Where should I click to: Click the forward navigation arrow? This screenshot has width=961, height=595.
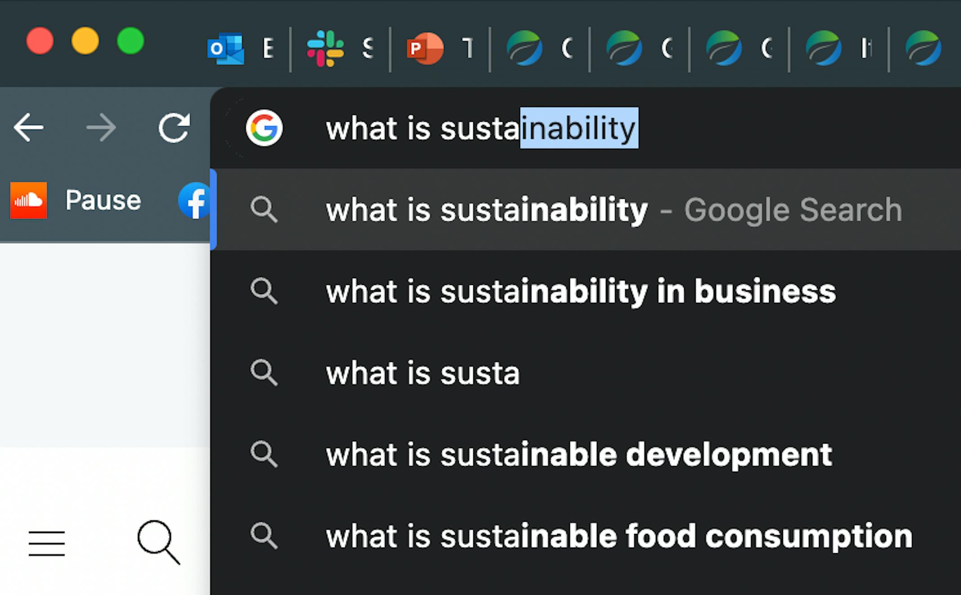click(101, 128)
